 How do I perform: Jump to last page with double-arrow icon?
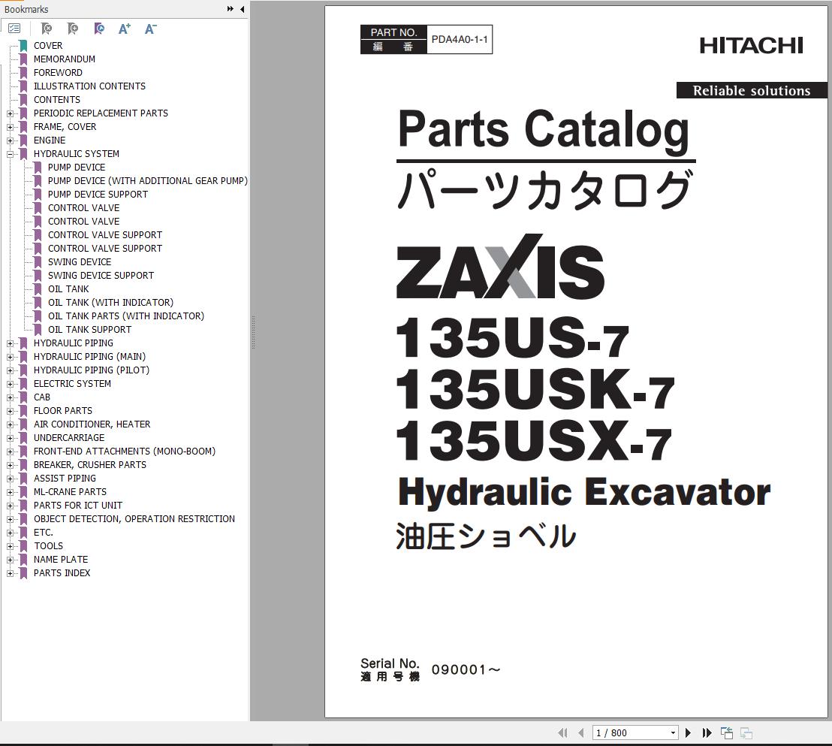(707, 732)
